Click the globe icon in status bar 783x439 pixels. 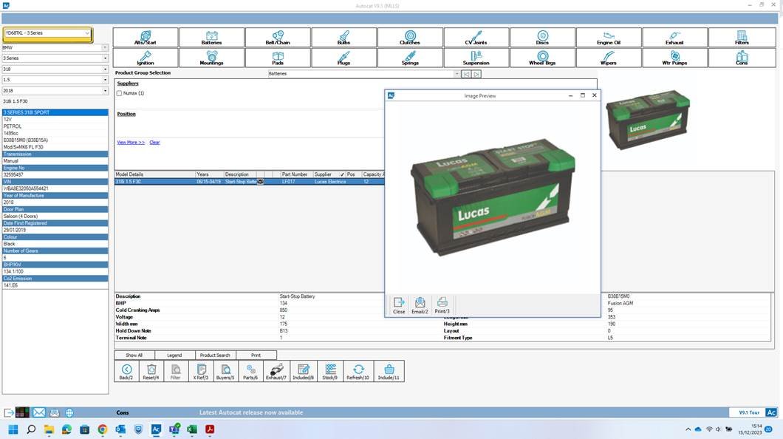[69, 413]
